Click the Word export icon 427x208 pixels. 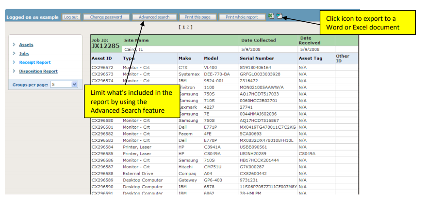279,16
